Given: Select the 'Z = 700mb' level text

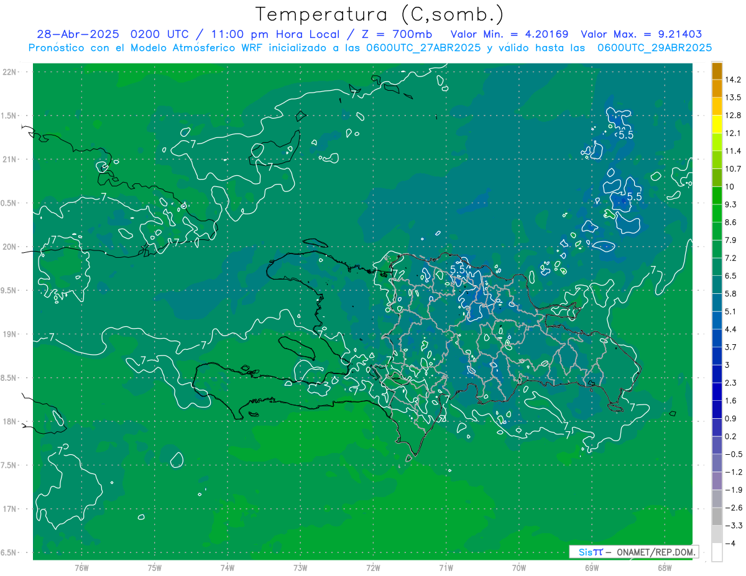Looking at the screenshot, I should [397, 34].
